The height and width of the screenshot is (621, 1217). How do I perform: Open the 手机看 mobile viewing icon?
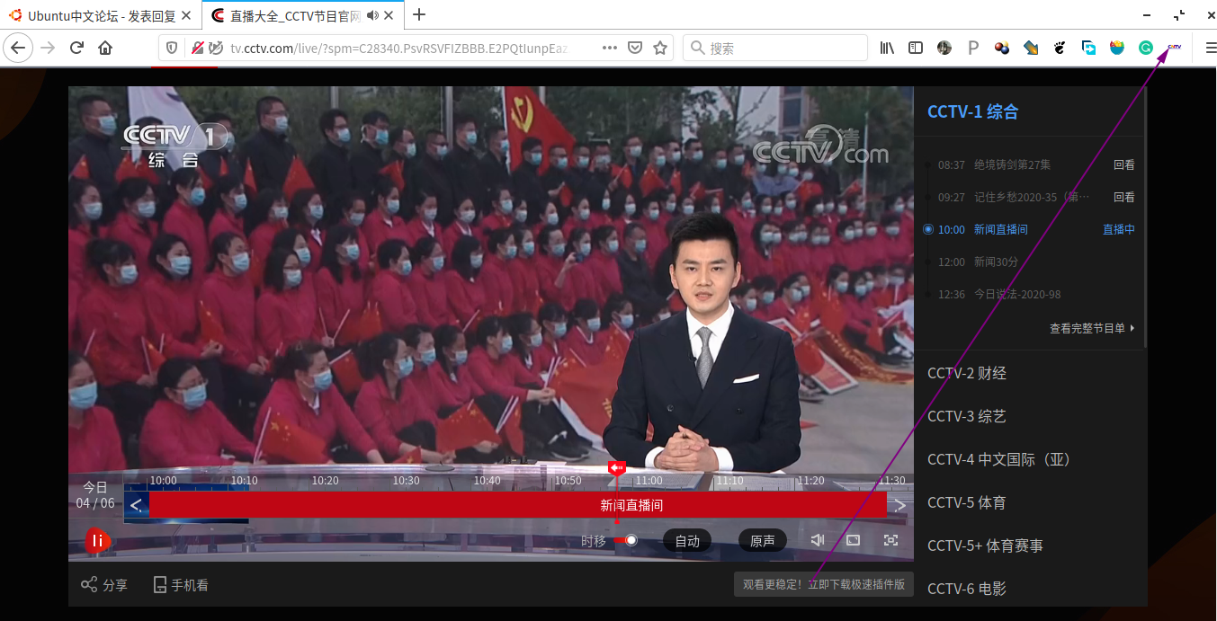pos(160,585)
